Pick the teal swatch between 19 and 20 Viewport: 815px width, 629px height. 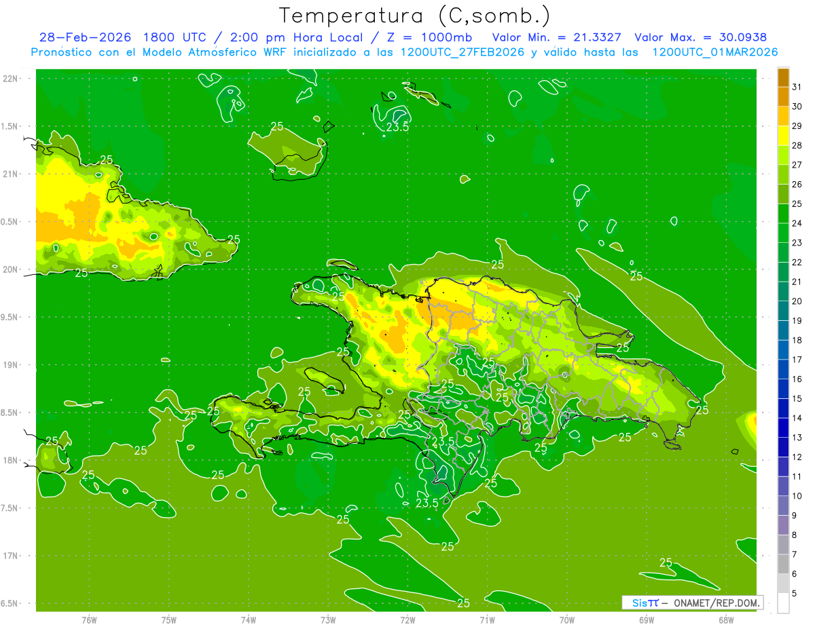783,311
